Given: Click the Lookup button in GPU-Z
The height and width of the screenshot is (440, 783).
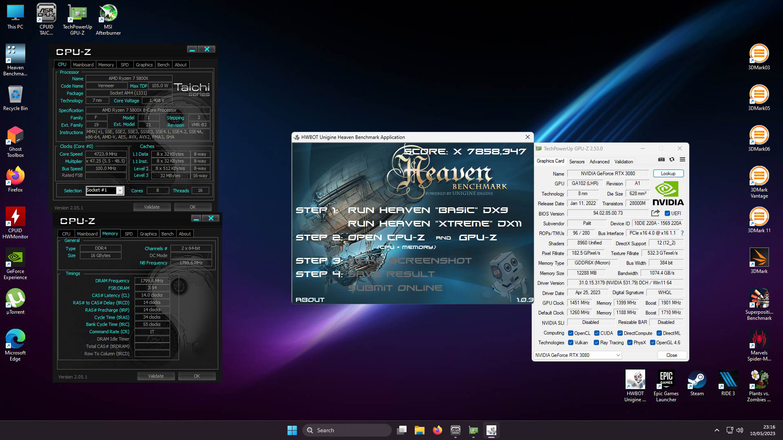Looking at the screenshot, I should [x=668, y=174].
